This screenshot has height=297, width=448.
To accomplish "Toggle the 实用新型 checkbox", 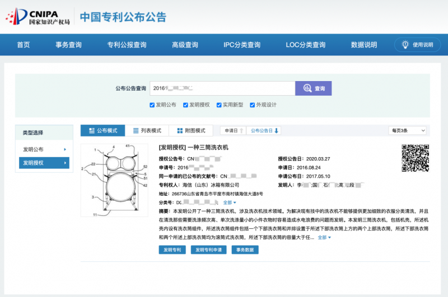I will pyautogui.click(x=219, y=105).
